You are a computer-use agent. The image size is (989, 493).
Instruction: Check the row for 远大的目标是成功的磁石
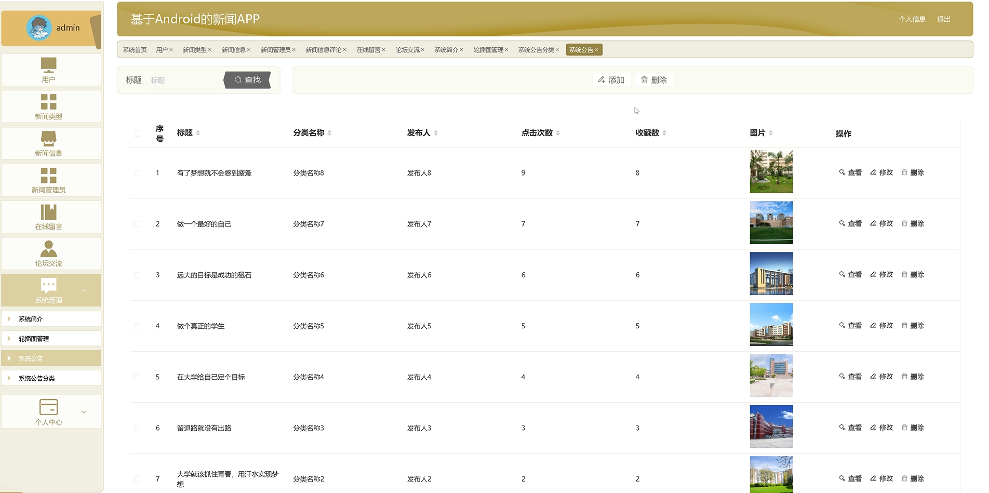click(137, 275)
